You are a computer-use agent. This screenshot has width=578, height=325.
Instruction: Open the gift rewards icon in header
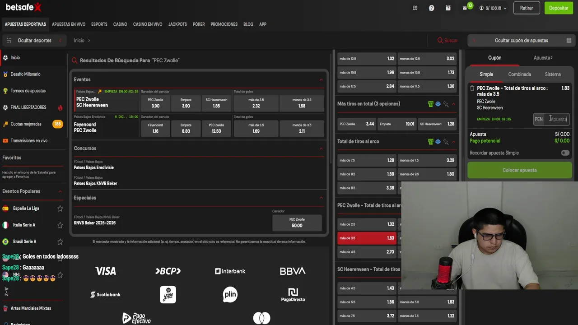448,8
